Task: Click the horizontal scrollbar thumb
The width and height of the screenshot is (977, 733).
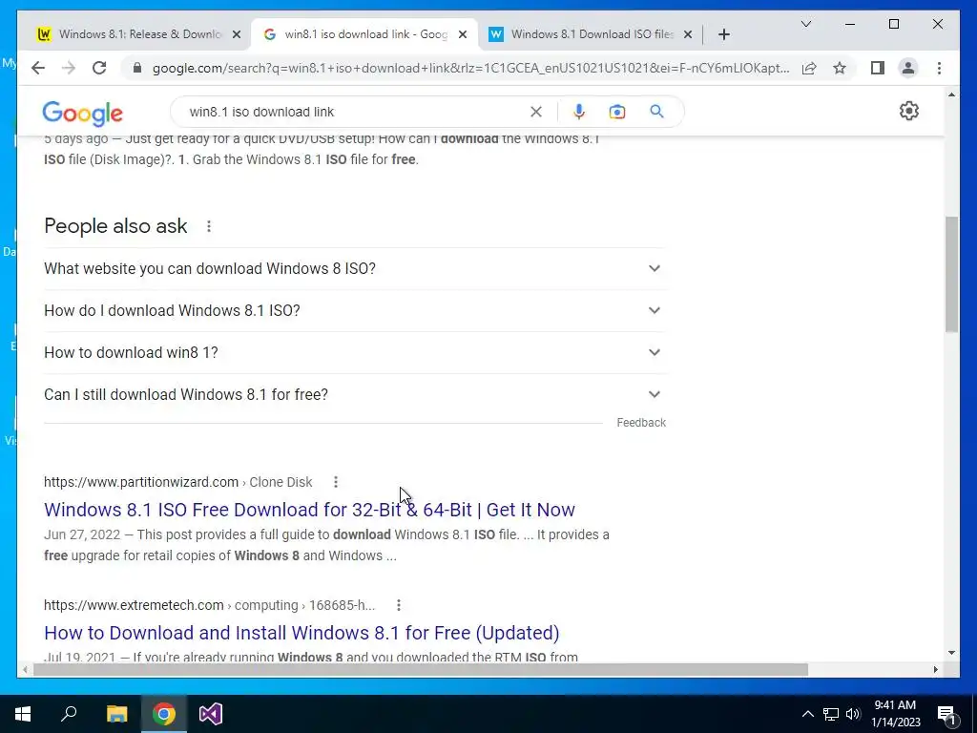Action: (421, 669)
